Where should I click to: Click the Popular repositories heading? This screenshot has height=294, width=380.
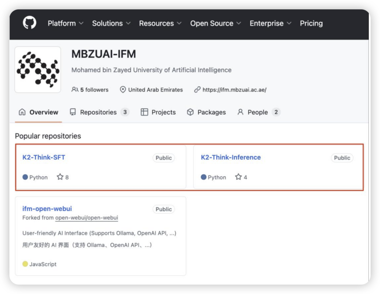click(48, 136)
